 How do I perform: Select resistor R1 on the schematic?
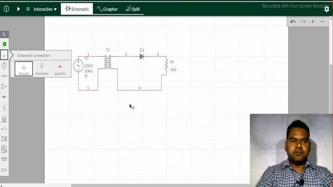166,64
